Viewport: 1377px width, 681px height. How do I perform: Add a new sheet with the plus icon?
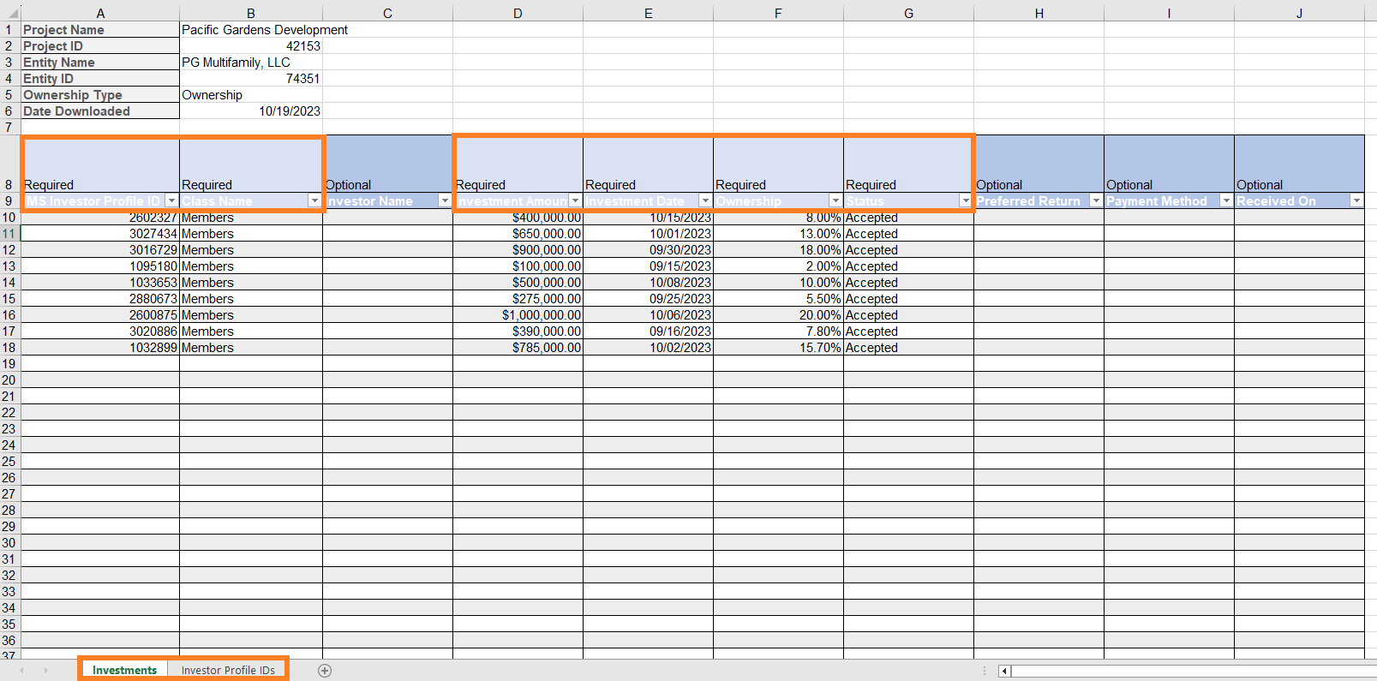pyautogui.click(x=325, y=671)
